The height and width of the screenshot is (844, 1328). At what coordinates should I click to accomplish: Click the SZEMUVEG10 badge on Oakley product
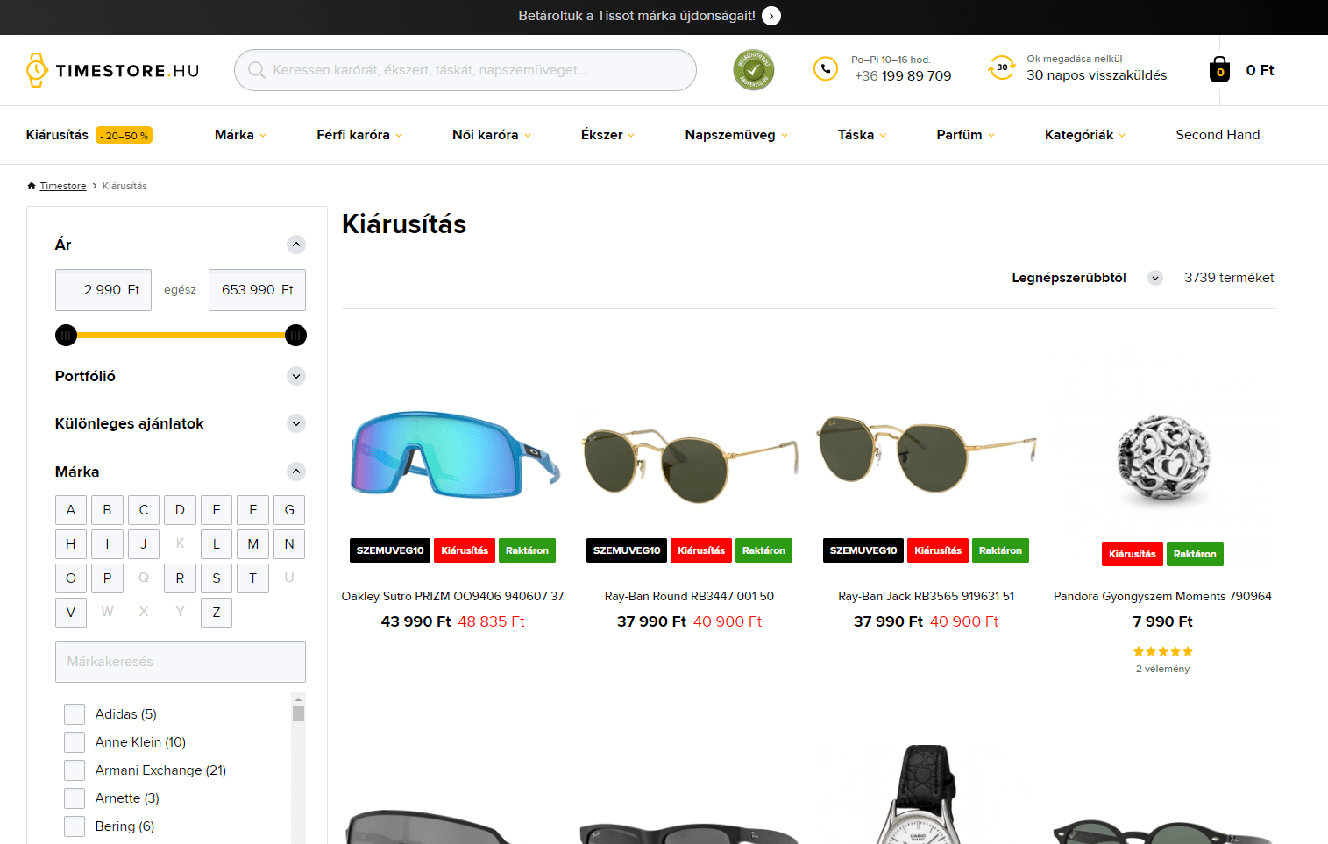click(390, 550)
